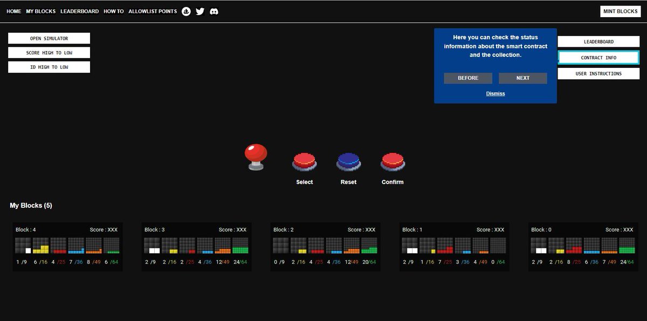Sort by SCORE HIGH TO LOW

coord(49,53)
